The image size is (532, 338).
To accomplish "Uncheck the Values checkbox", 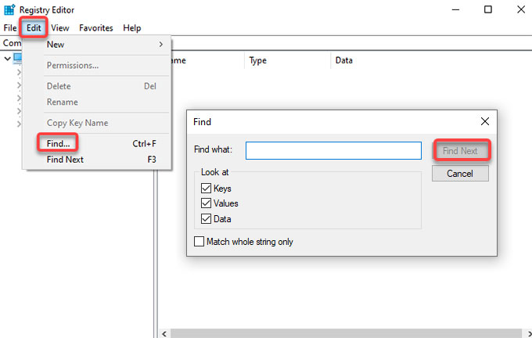I will point(206,203).
